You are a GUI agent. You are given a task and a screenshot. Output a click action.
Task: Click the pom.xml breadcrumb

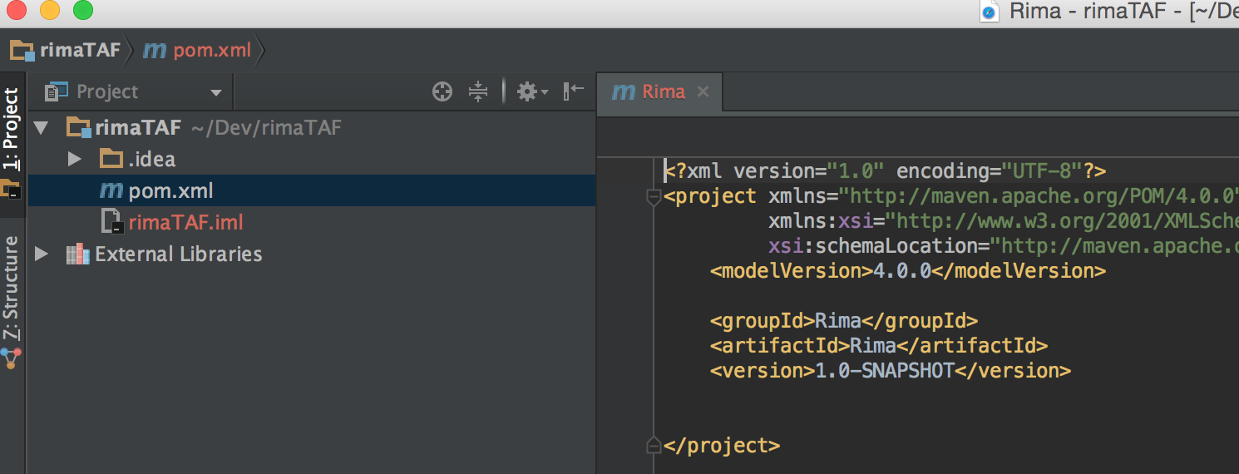[211, 51]
